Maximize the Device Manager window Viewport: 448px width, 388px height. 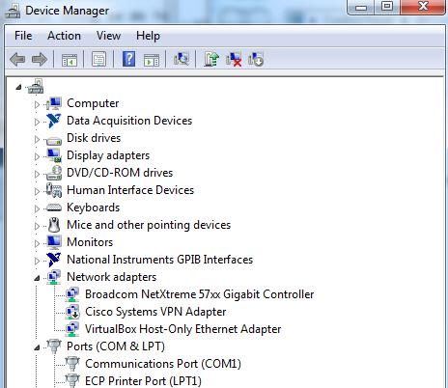[387, 7]
